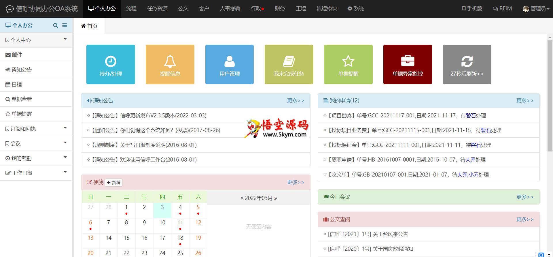Image resolution: width=553 pixels, height=257 pixels.
Task: Expand 会议 sidebar section
Action: click(36, 143)
